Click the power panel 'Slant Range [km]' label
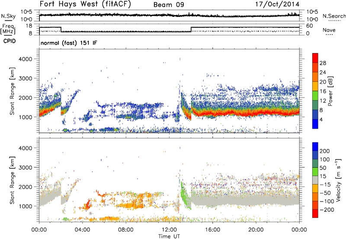Screen dimensions: 346x239 12,91
